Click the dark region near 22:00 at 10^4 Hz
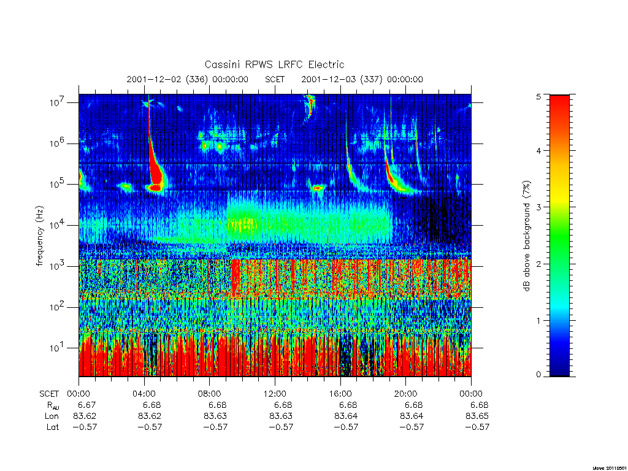Screen dimensions: 628x471 coord(438,218)
